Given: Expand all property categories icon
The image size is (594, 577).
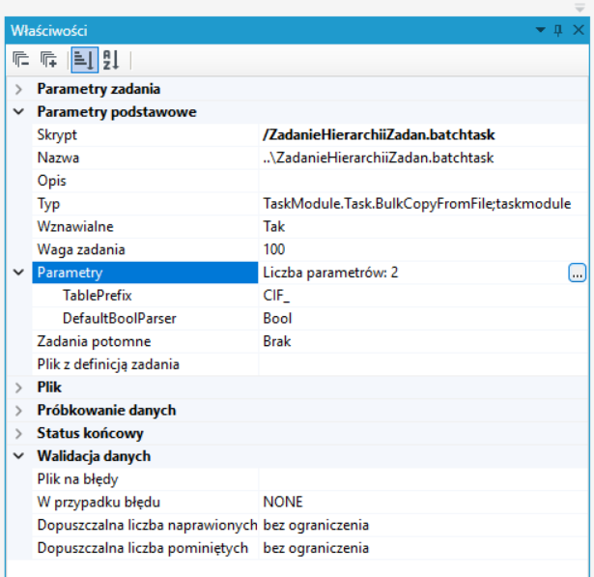Looking at the screenshot, I should click(x=49, y=60).
